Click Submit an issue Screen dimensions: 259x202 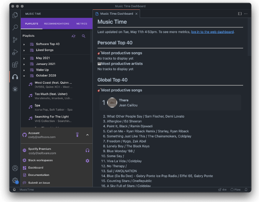point(39,183)
